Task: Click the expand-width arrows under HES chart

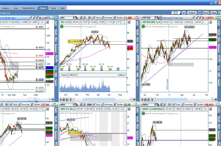Action: pyautogui.click(x=134, y=100)
